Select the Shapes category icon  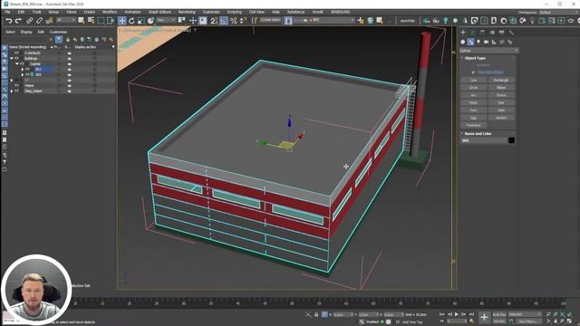click(470, 42)
